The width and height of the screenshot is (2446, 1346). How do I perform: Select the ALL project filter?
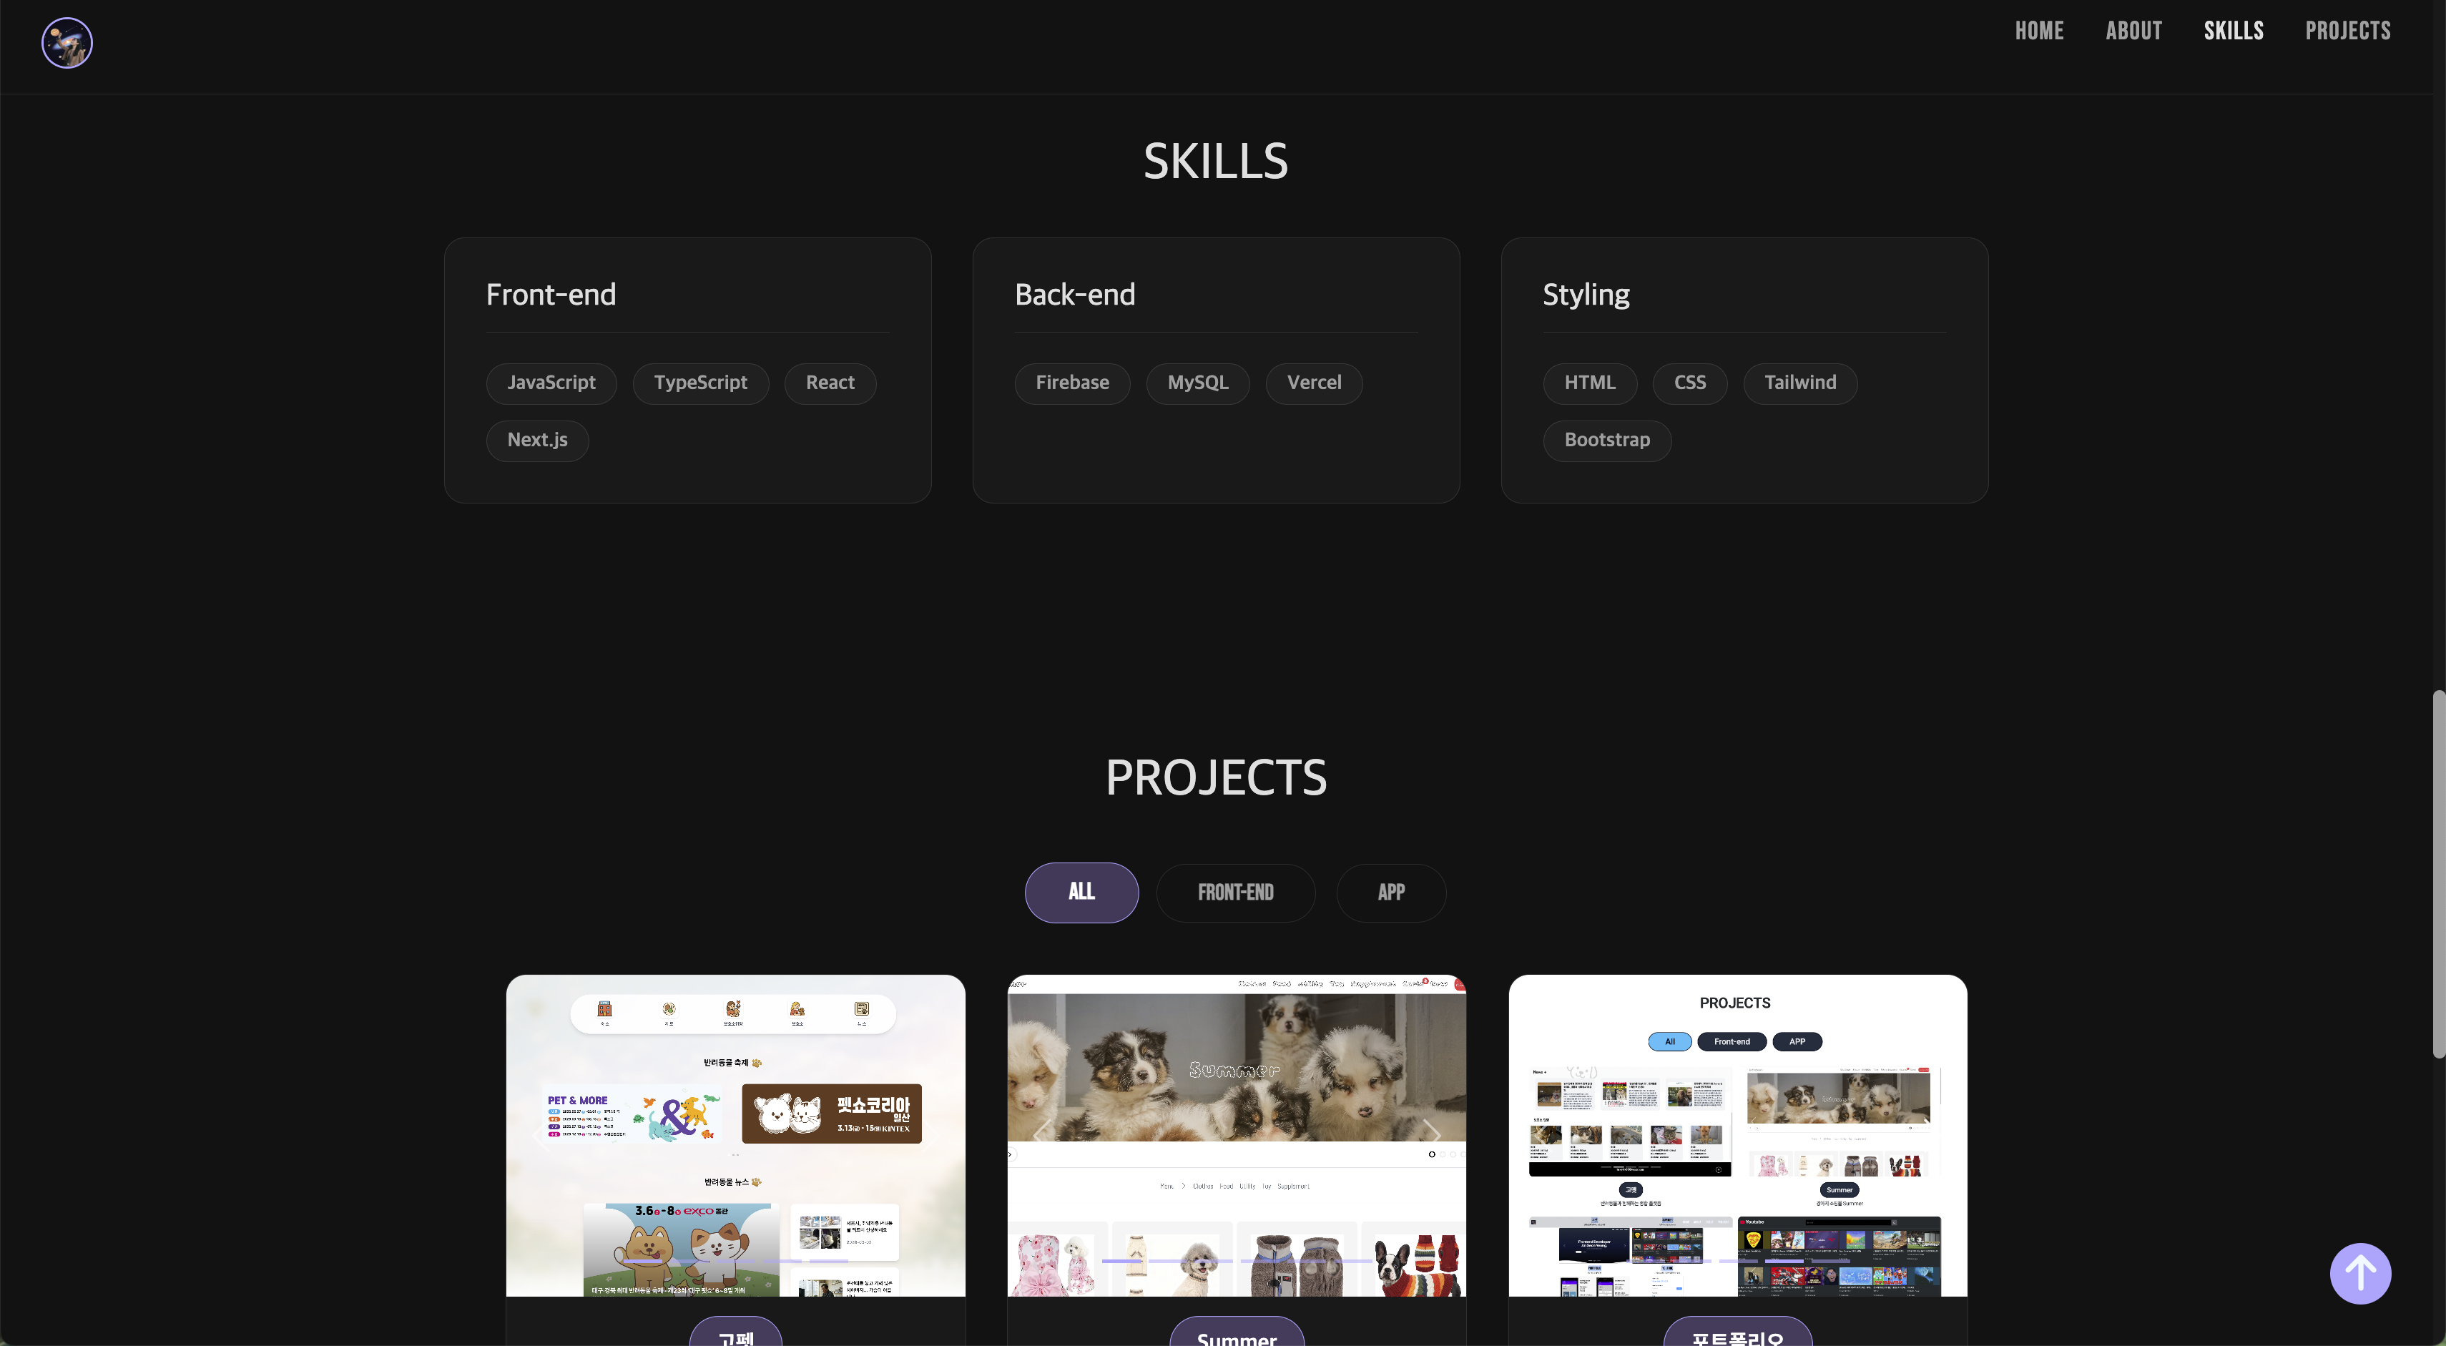(x=1081, y=893)
